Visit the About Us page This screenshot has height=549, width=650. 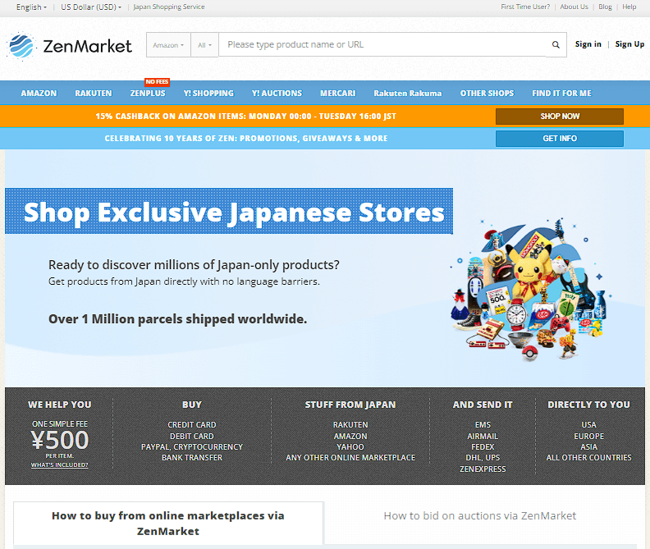(574, 7)
